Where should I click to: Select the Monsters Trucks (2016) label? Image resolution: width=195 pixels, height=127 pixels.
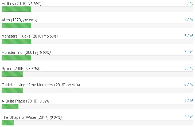pyautogui.click(x=22, y=36)
